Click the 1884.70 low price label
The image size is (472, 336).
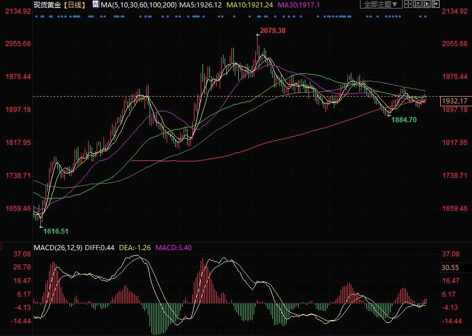point(404,120)
